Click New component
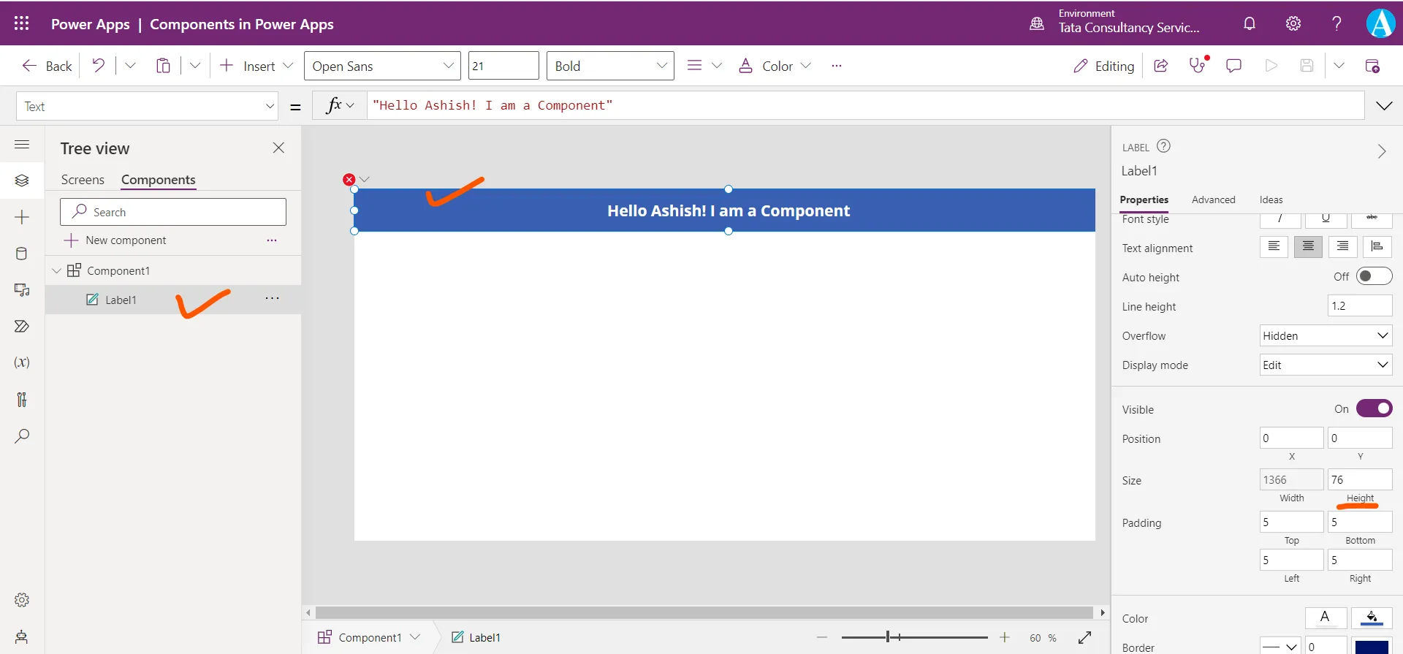1403x654 pixels. click(115, 240)
